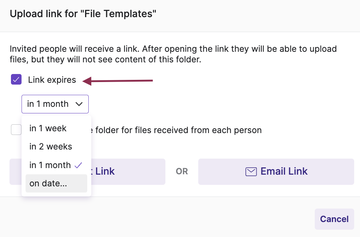Viewport: 360px width, 237px height.
Task: Click the Link expires label text
Action: (x=52, y=80)
